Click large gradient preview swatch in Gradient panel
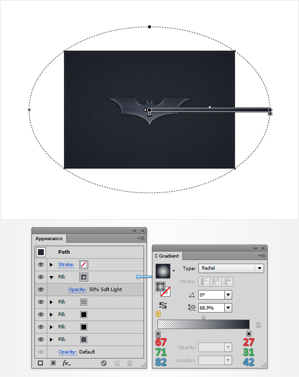The height and width of the screenshot is (377, 299). 163,271
